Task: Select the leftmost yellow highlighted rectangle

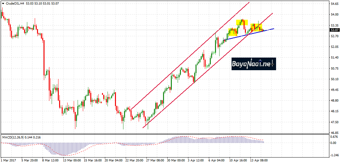Action: pos(233,32)
